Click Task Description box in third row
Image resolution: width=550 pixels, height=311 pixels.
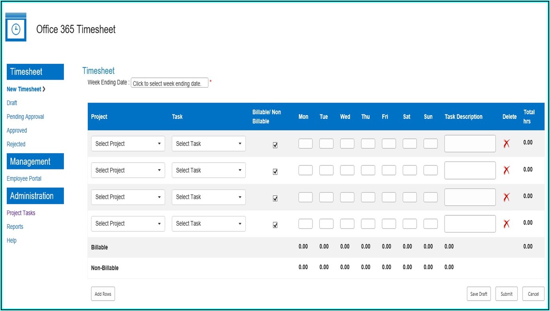point(470,197)
